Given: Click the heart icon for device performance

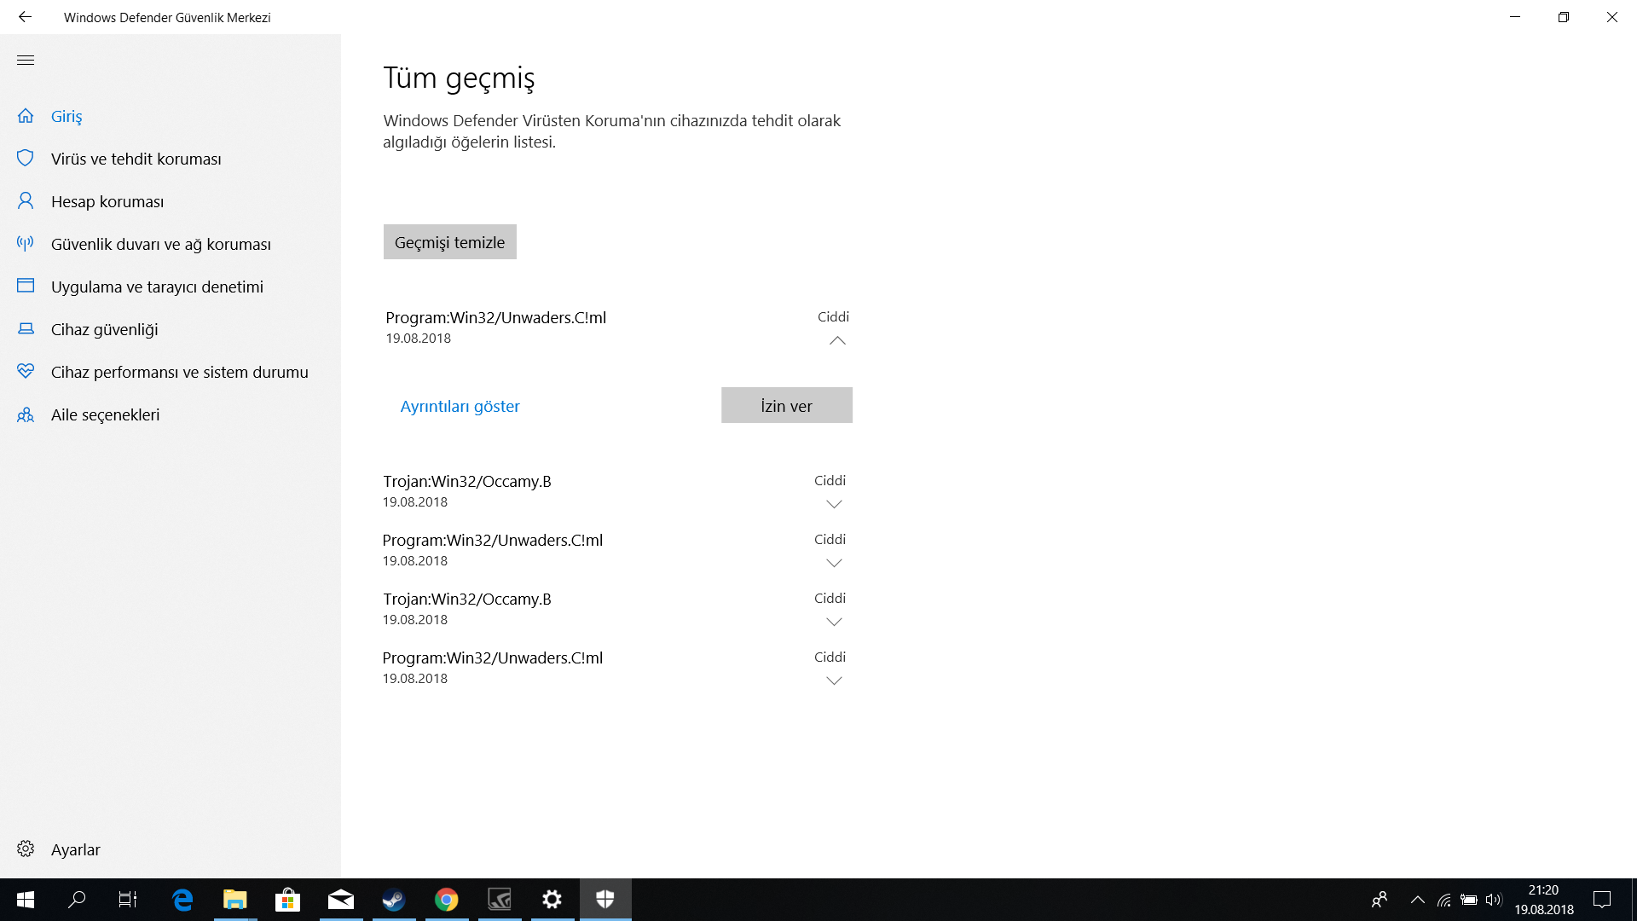Looking at the screenshot, I should (x=26, y=372).
